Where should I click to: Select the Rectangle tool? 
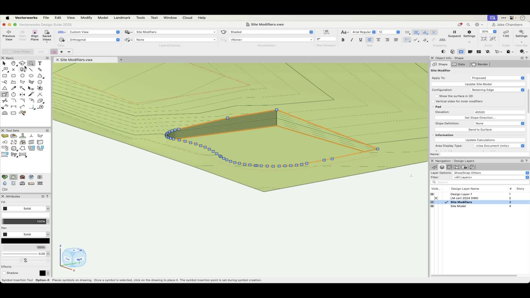pos(5,76)
